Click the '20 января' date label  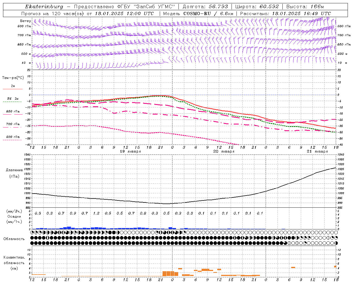coord(224,151)
